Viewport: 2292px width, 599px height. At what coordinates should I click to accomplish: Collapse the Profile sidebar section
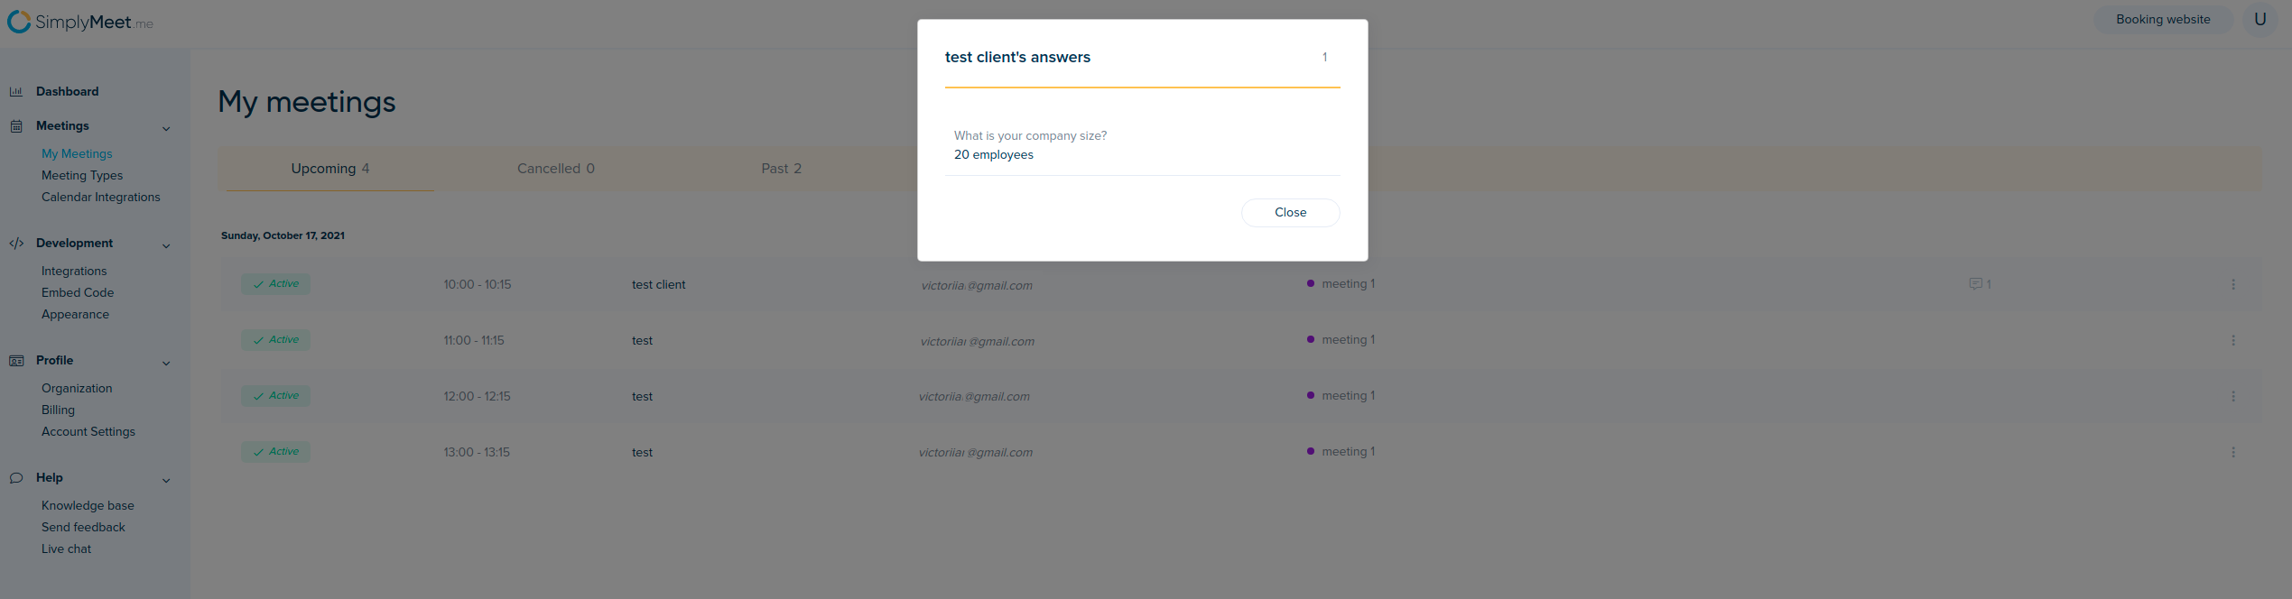[166, 363]
